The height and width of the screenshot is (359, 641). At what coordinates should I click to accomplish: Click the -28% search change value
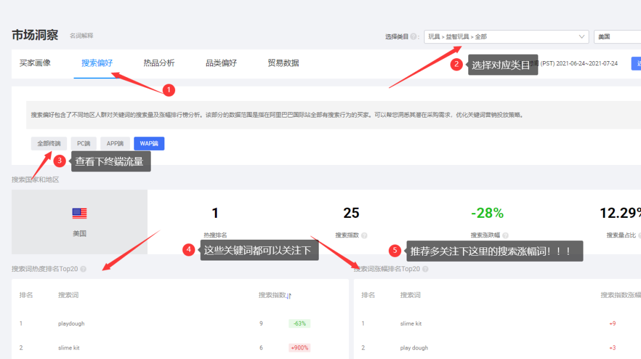coord(487,213)
